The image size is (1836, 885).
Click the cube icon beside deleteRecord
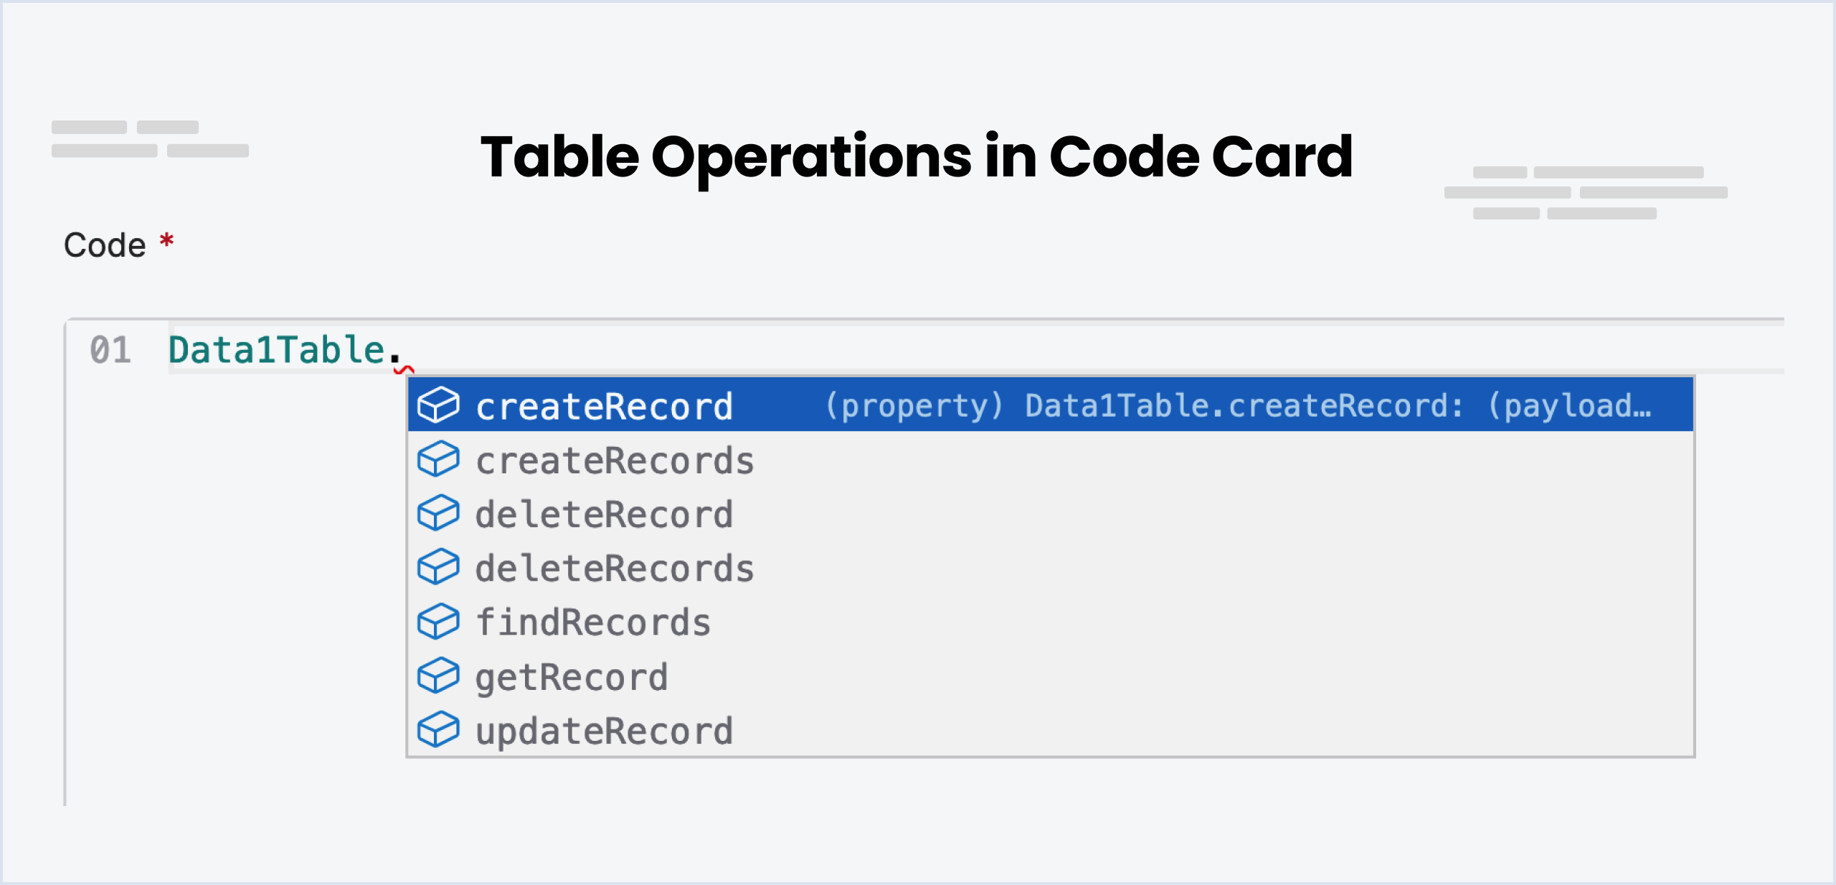tap(438, 514)
